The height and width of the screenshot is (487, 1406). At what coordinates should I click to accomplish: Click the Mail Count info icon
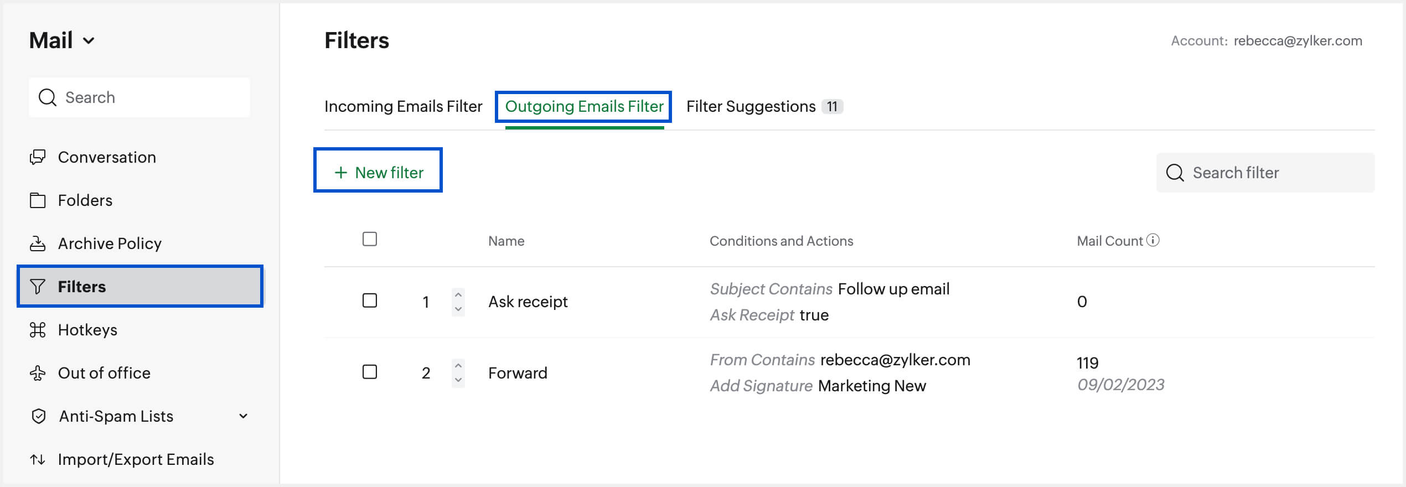(1152, 240)
